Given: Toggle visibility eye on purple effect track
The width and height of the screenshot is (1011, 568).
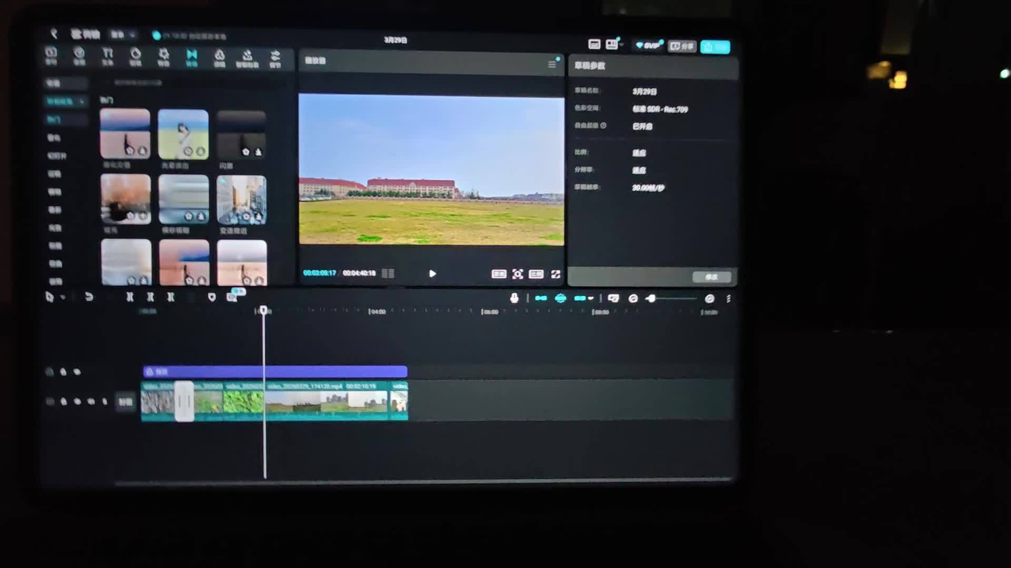Looking at the screenshot, I should (x=77, y=372).
